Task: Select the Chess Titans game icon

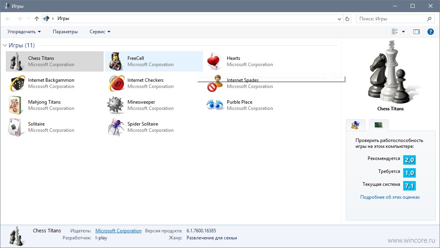Action: tap(16, 61)
